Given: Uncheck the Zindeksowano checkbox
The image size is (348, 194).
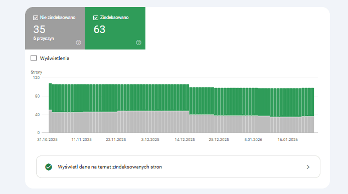Looking at the screenshot, I should click(96, 17).
